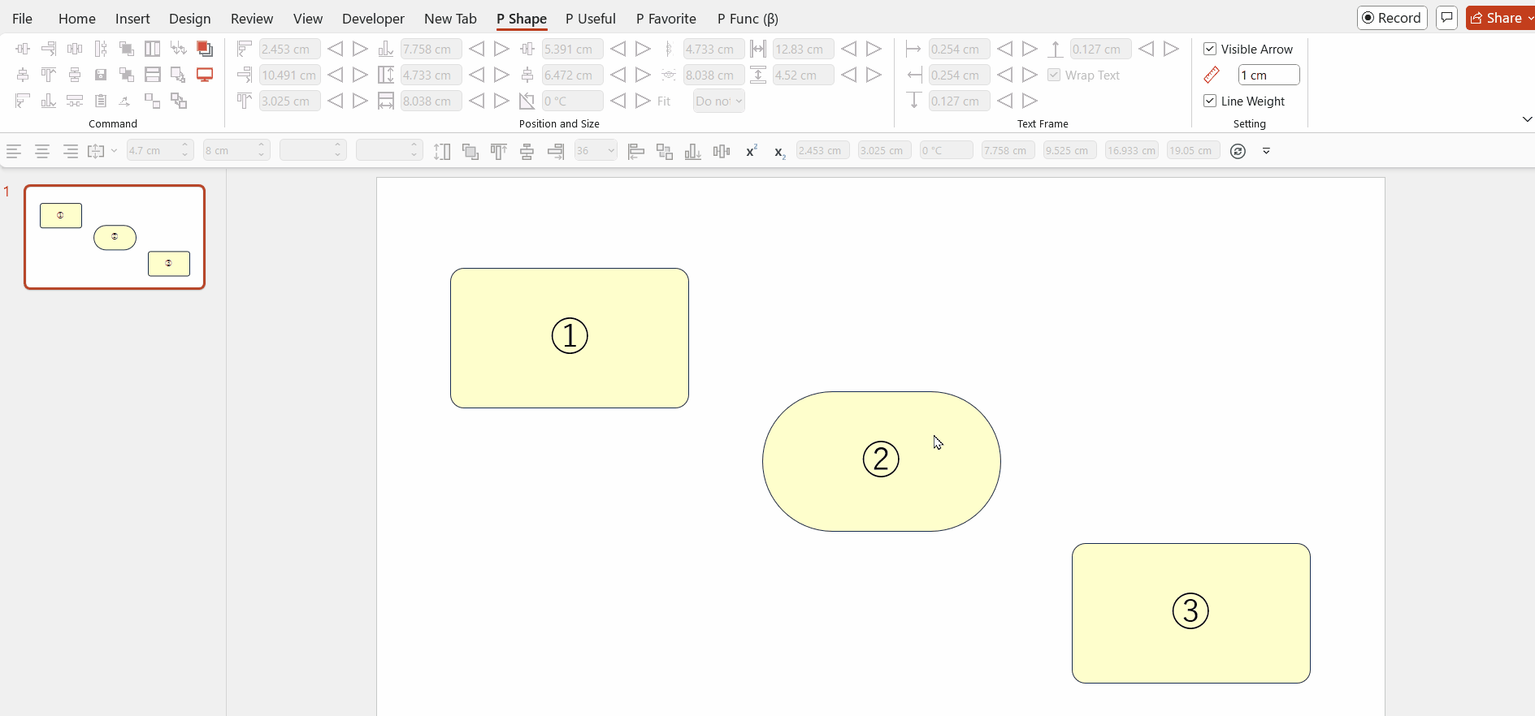
Task: Open the Developer ribbon tab
Action: coord(373,18)
